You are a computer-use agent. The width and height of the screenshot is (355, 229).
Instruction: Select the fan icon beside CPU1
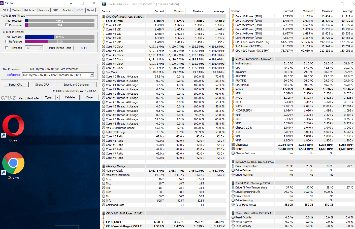point(233,149)
